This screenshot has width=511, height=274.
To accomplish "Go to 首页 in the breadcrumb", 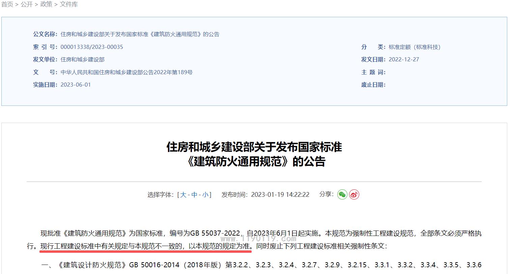I will [7, 4].
